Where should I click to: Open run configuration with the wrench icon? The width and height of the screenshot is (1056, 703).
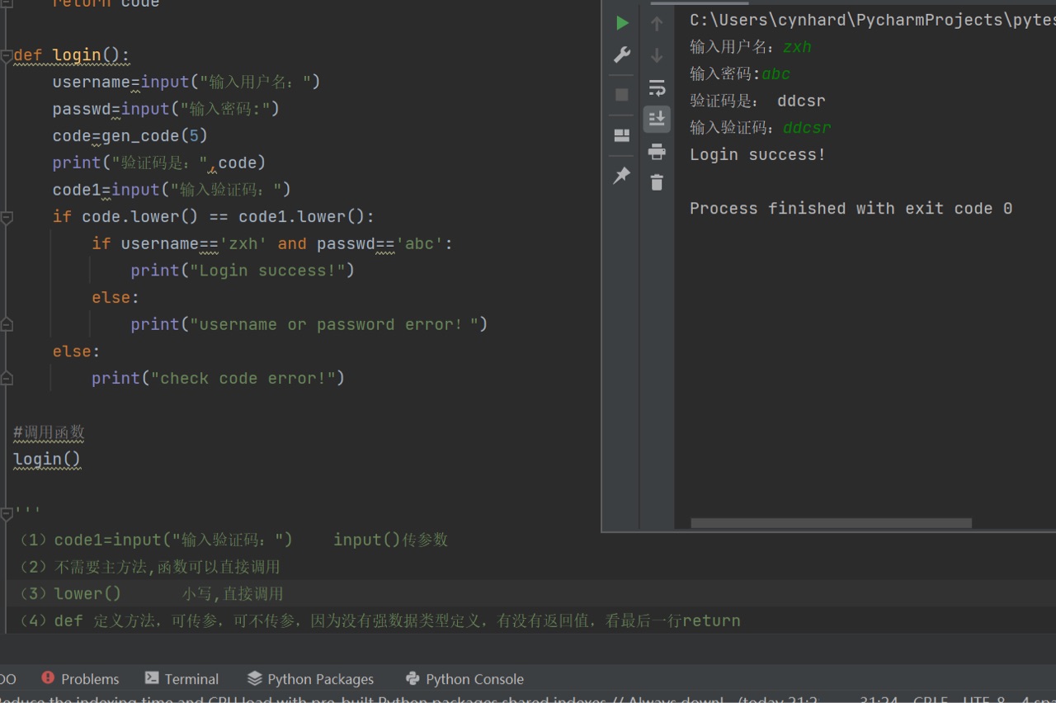[622, 55]
